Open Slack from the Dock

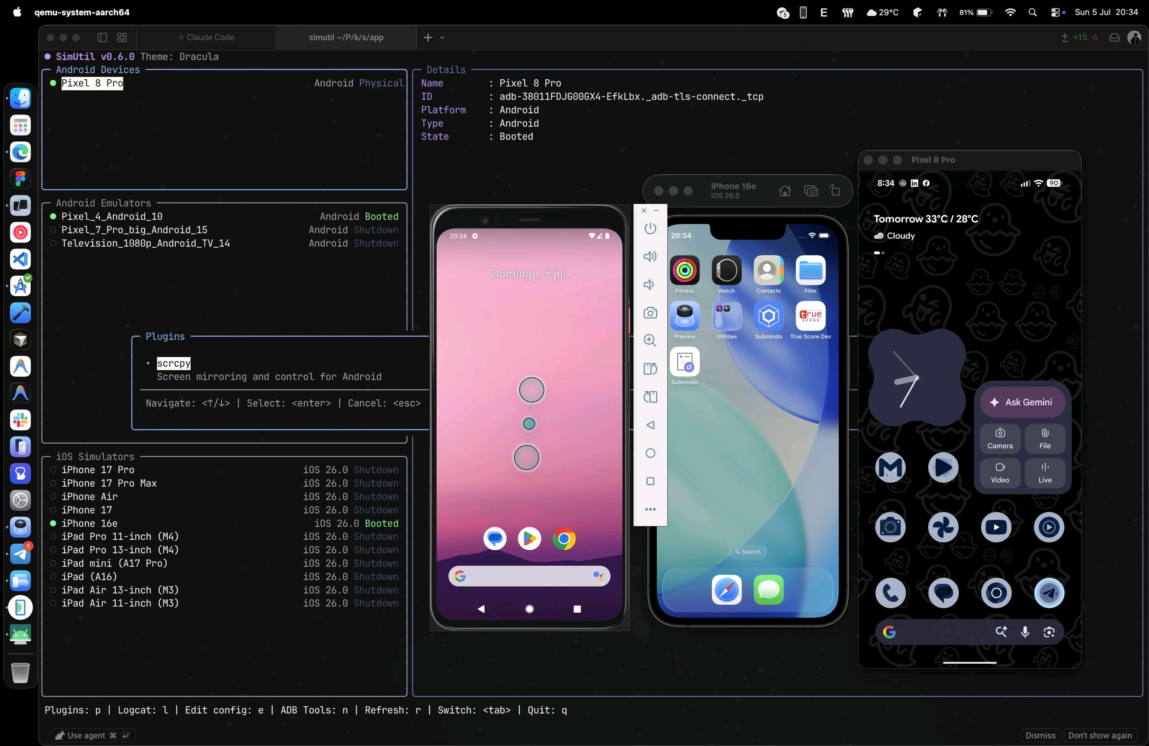pyautogui.click(x=20, y=420)
